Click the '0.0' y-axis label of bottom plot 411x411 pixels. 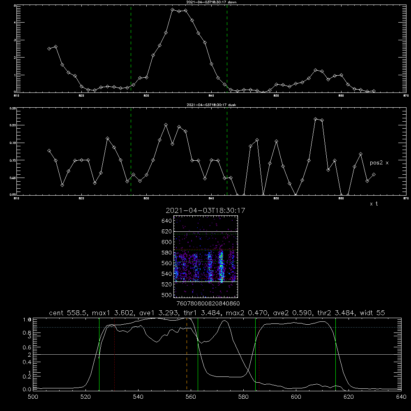[27, 389]
